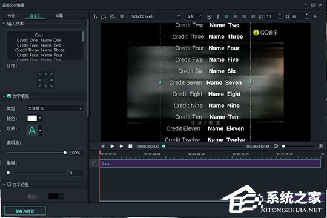Uncheck the 文字填充 checkbox
This screenshot has width=327, height=218.
click(x=9, y=96)
